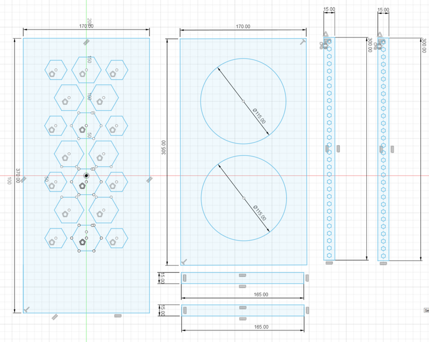Viewport: 429px width, 342px height.
Task: Select the upper bar's 165.00 length dimension
Action: click(261, 295)
